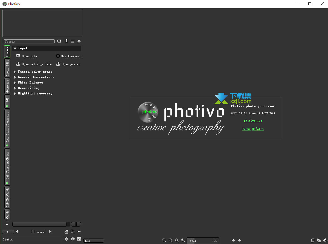Screen dimensions: 328x244
Task: Click the play triangle next to manual
Action: click(x=50, y=231)
